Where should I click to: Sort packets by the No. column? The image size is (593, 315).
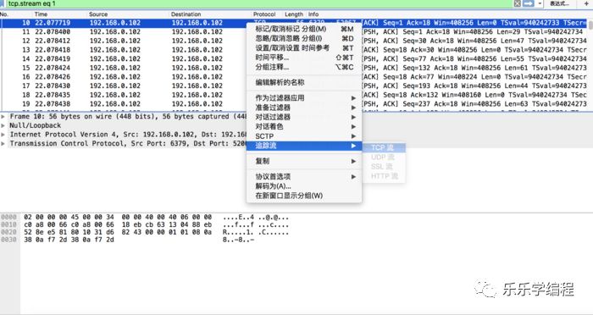(x=4, y=14)
